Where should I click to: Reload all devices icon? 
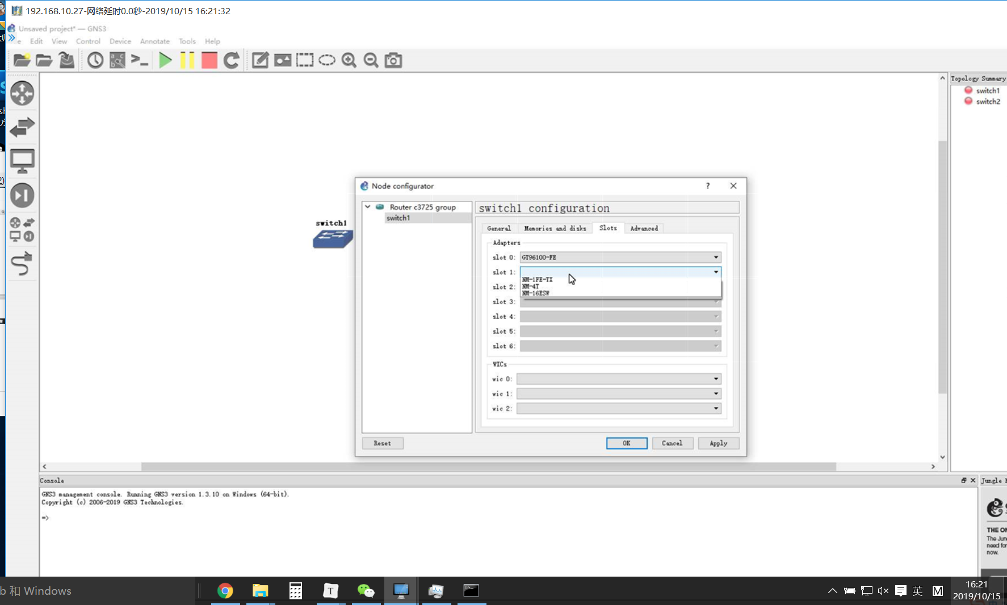pos(232,60)
